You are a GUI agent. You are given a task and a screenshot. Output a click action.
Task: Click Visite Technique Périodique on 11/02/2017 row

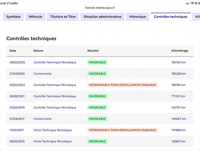click(x=52, y=130)
